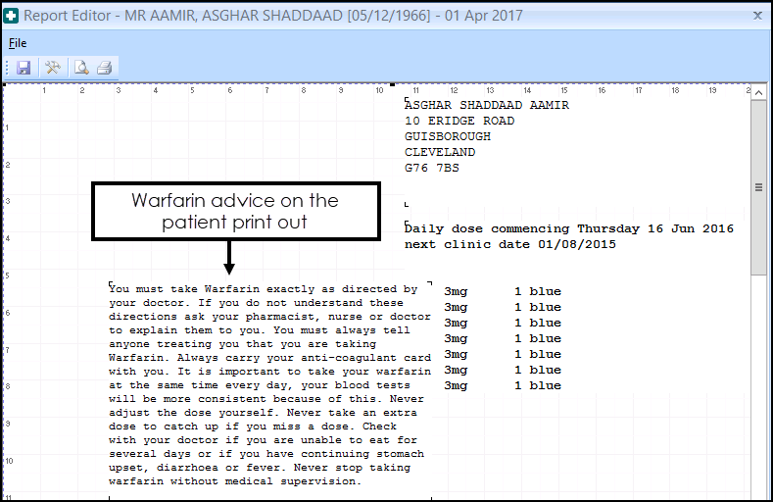Click the Report Editor title bar text
The width and height of the screenshot is (773, 502).
point(272,16)
